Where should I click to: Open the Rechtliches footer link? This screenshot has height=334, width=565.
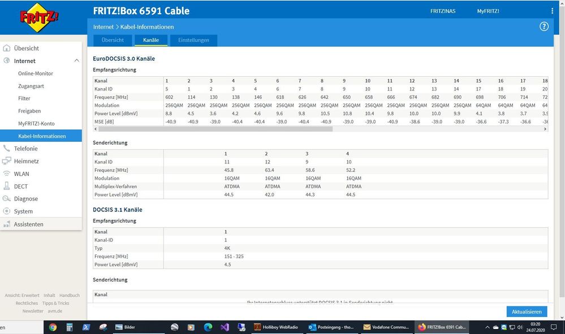[x=27, y=303]
